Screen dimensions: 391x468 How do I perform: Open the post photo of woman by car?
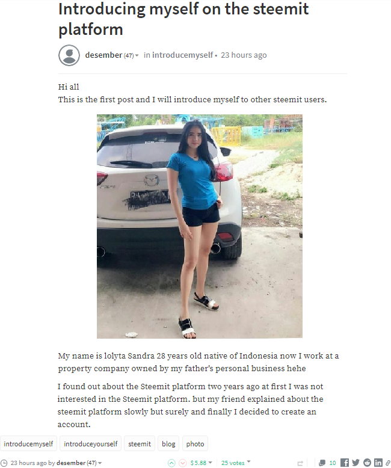coord(199,226)
